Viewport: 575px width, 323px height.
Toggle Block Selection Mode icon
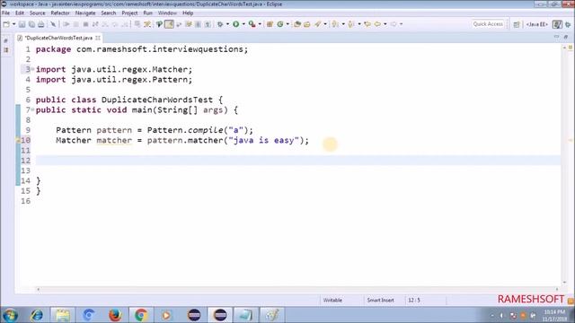(198, 24)
